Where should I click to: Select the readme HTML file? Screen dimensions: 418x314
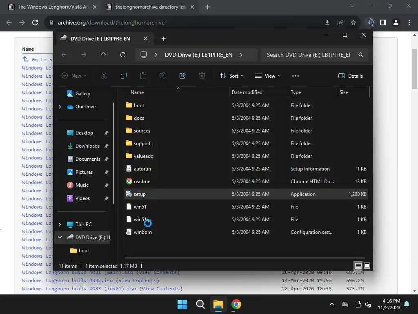pyautogui.click(x=246, y=182)
